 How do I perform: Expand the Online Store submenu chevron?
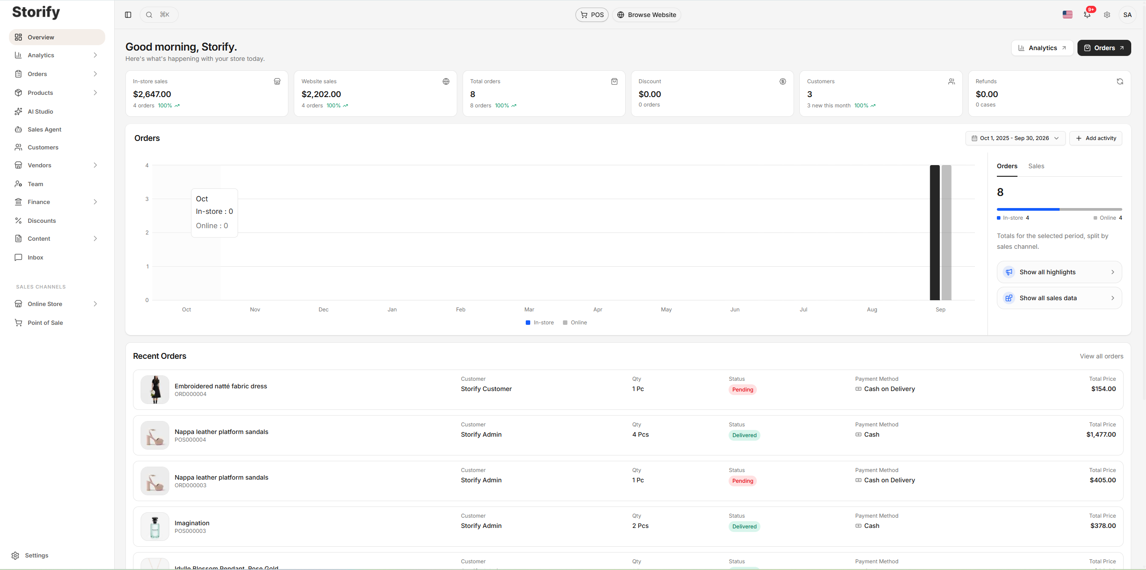coord(95,304)
